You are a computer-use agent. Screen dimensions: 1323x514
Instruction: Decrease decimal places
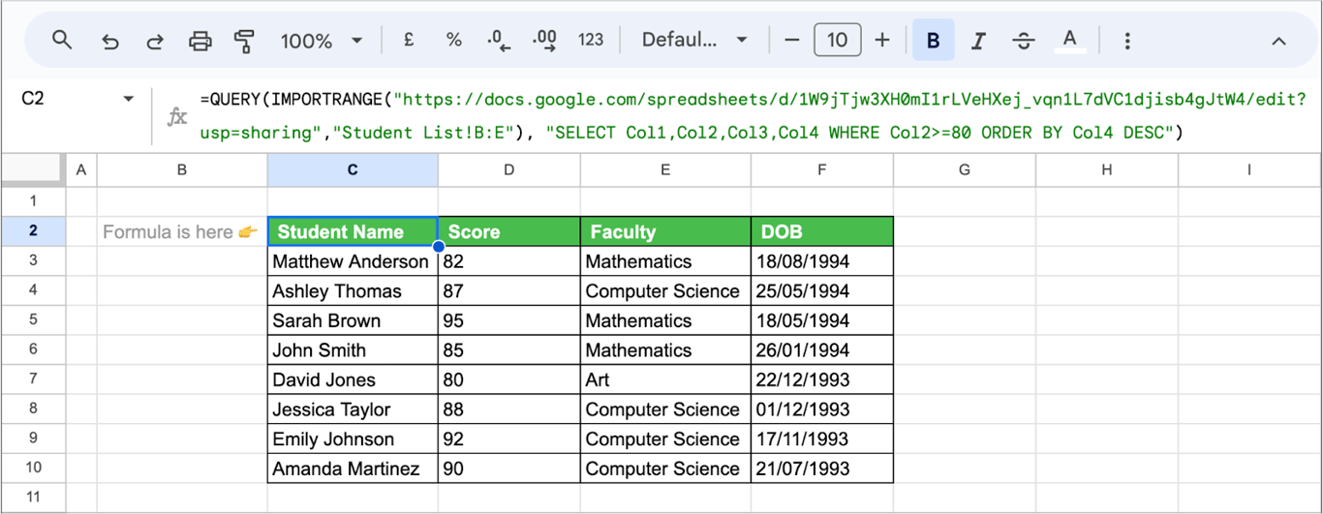499,41
